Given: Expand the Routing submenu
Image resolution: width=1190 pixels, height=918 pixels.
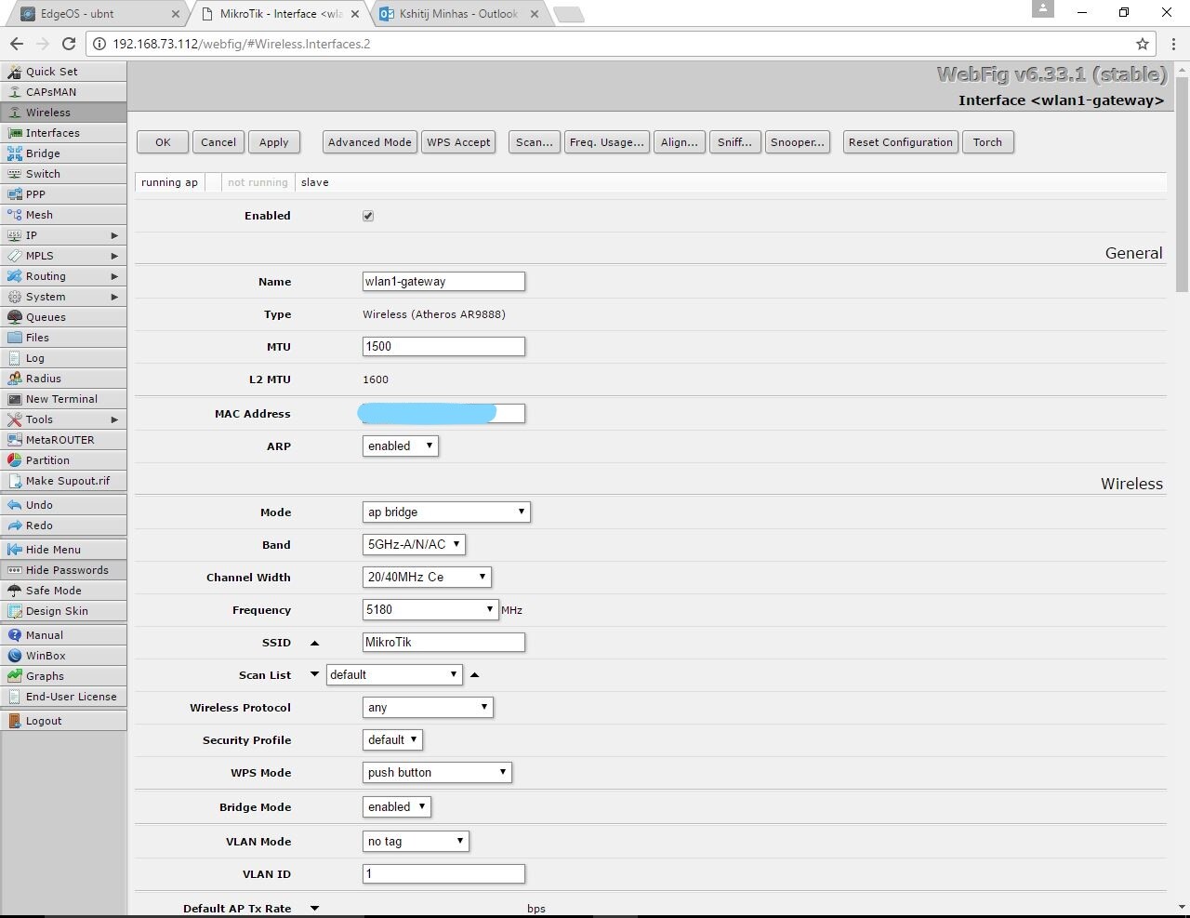Looking at the screenshot, I should pyautogui.click(x=63, y=276).
